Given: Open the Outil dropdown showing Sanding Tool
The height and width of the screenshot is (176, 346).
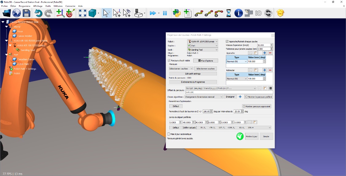Looking at the screenshot, I should point(202,50).
